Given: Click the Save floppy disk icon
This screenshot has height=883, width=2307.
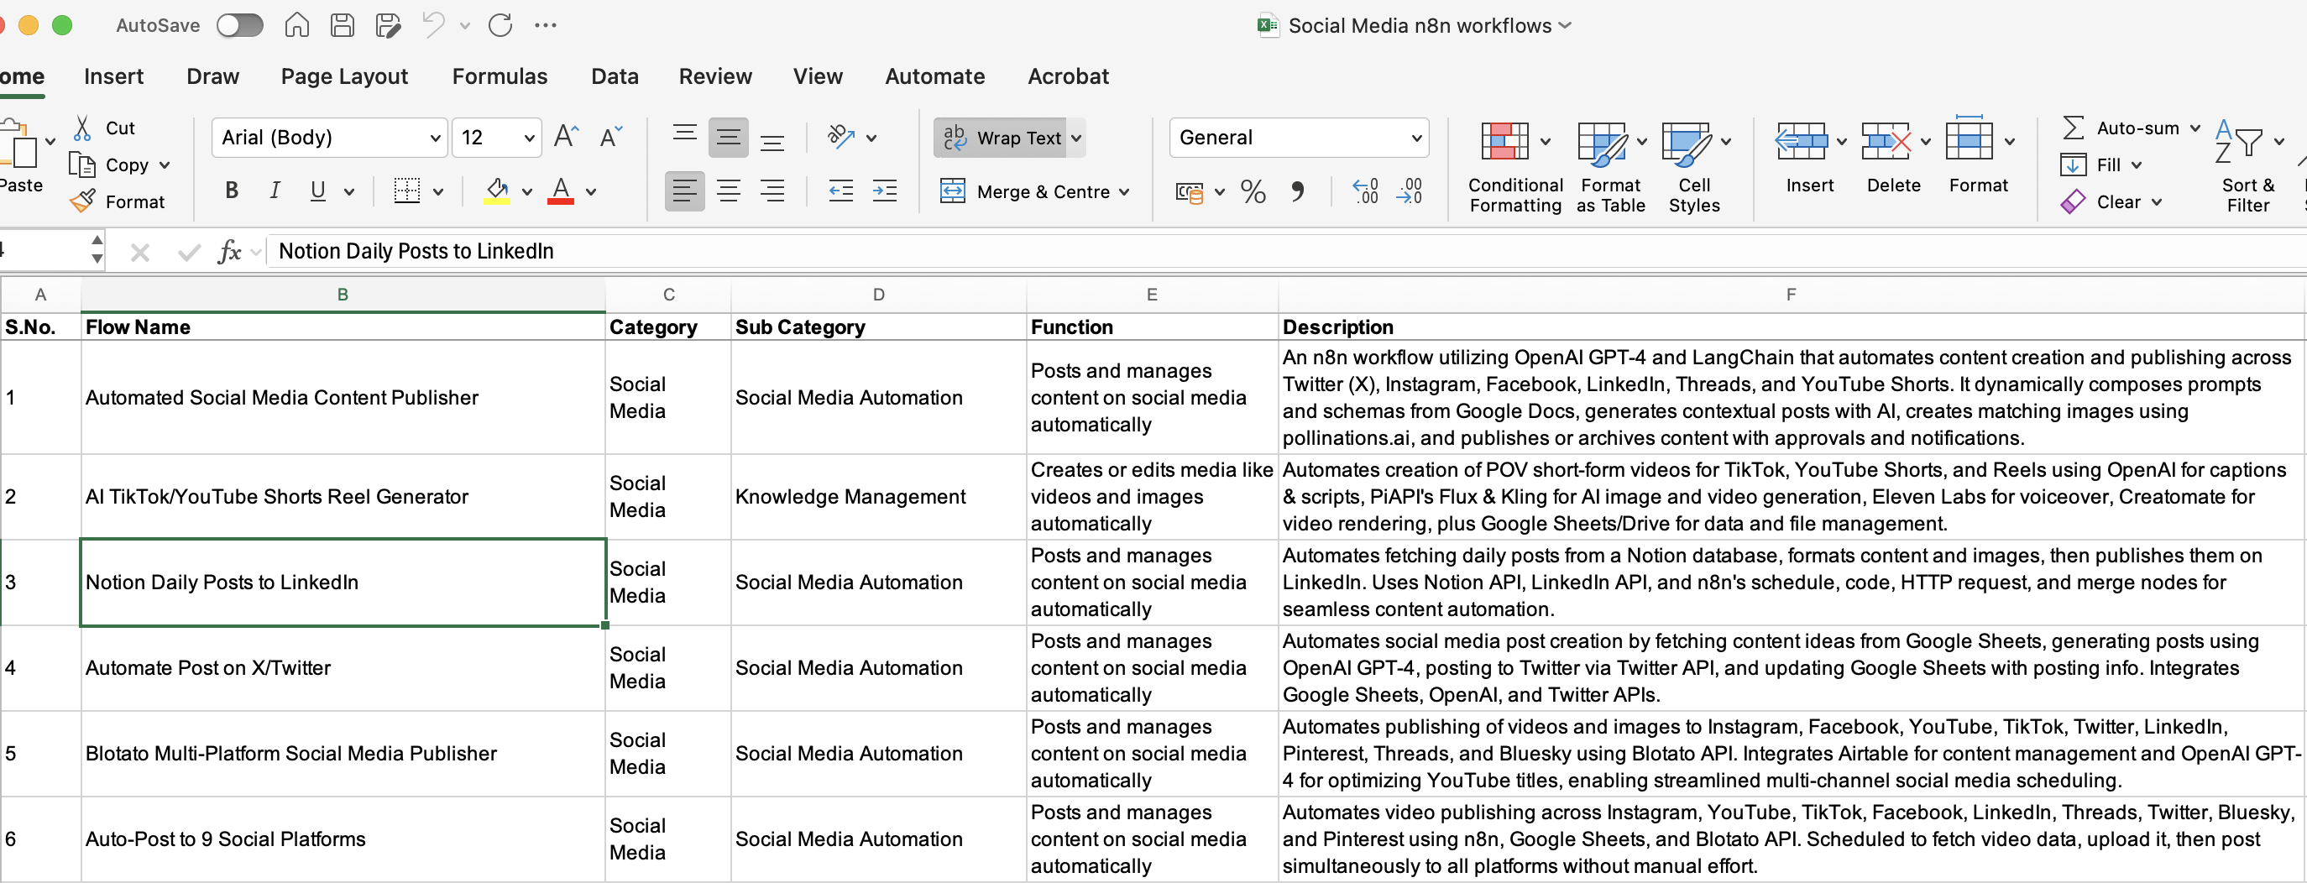Looking at the screenshot, I should (343, 25).
